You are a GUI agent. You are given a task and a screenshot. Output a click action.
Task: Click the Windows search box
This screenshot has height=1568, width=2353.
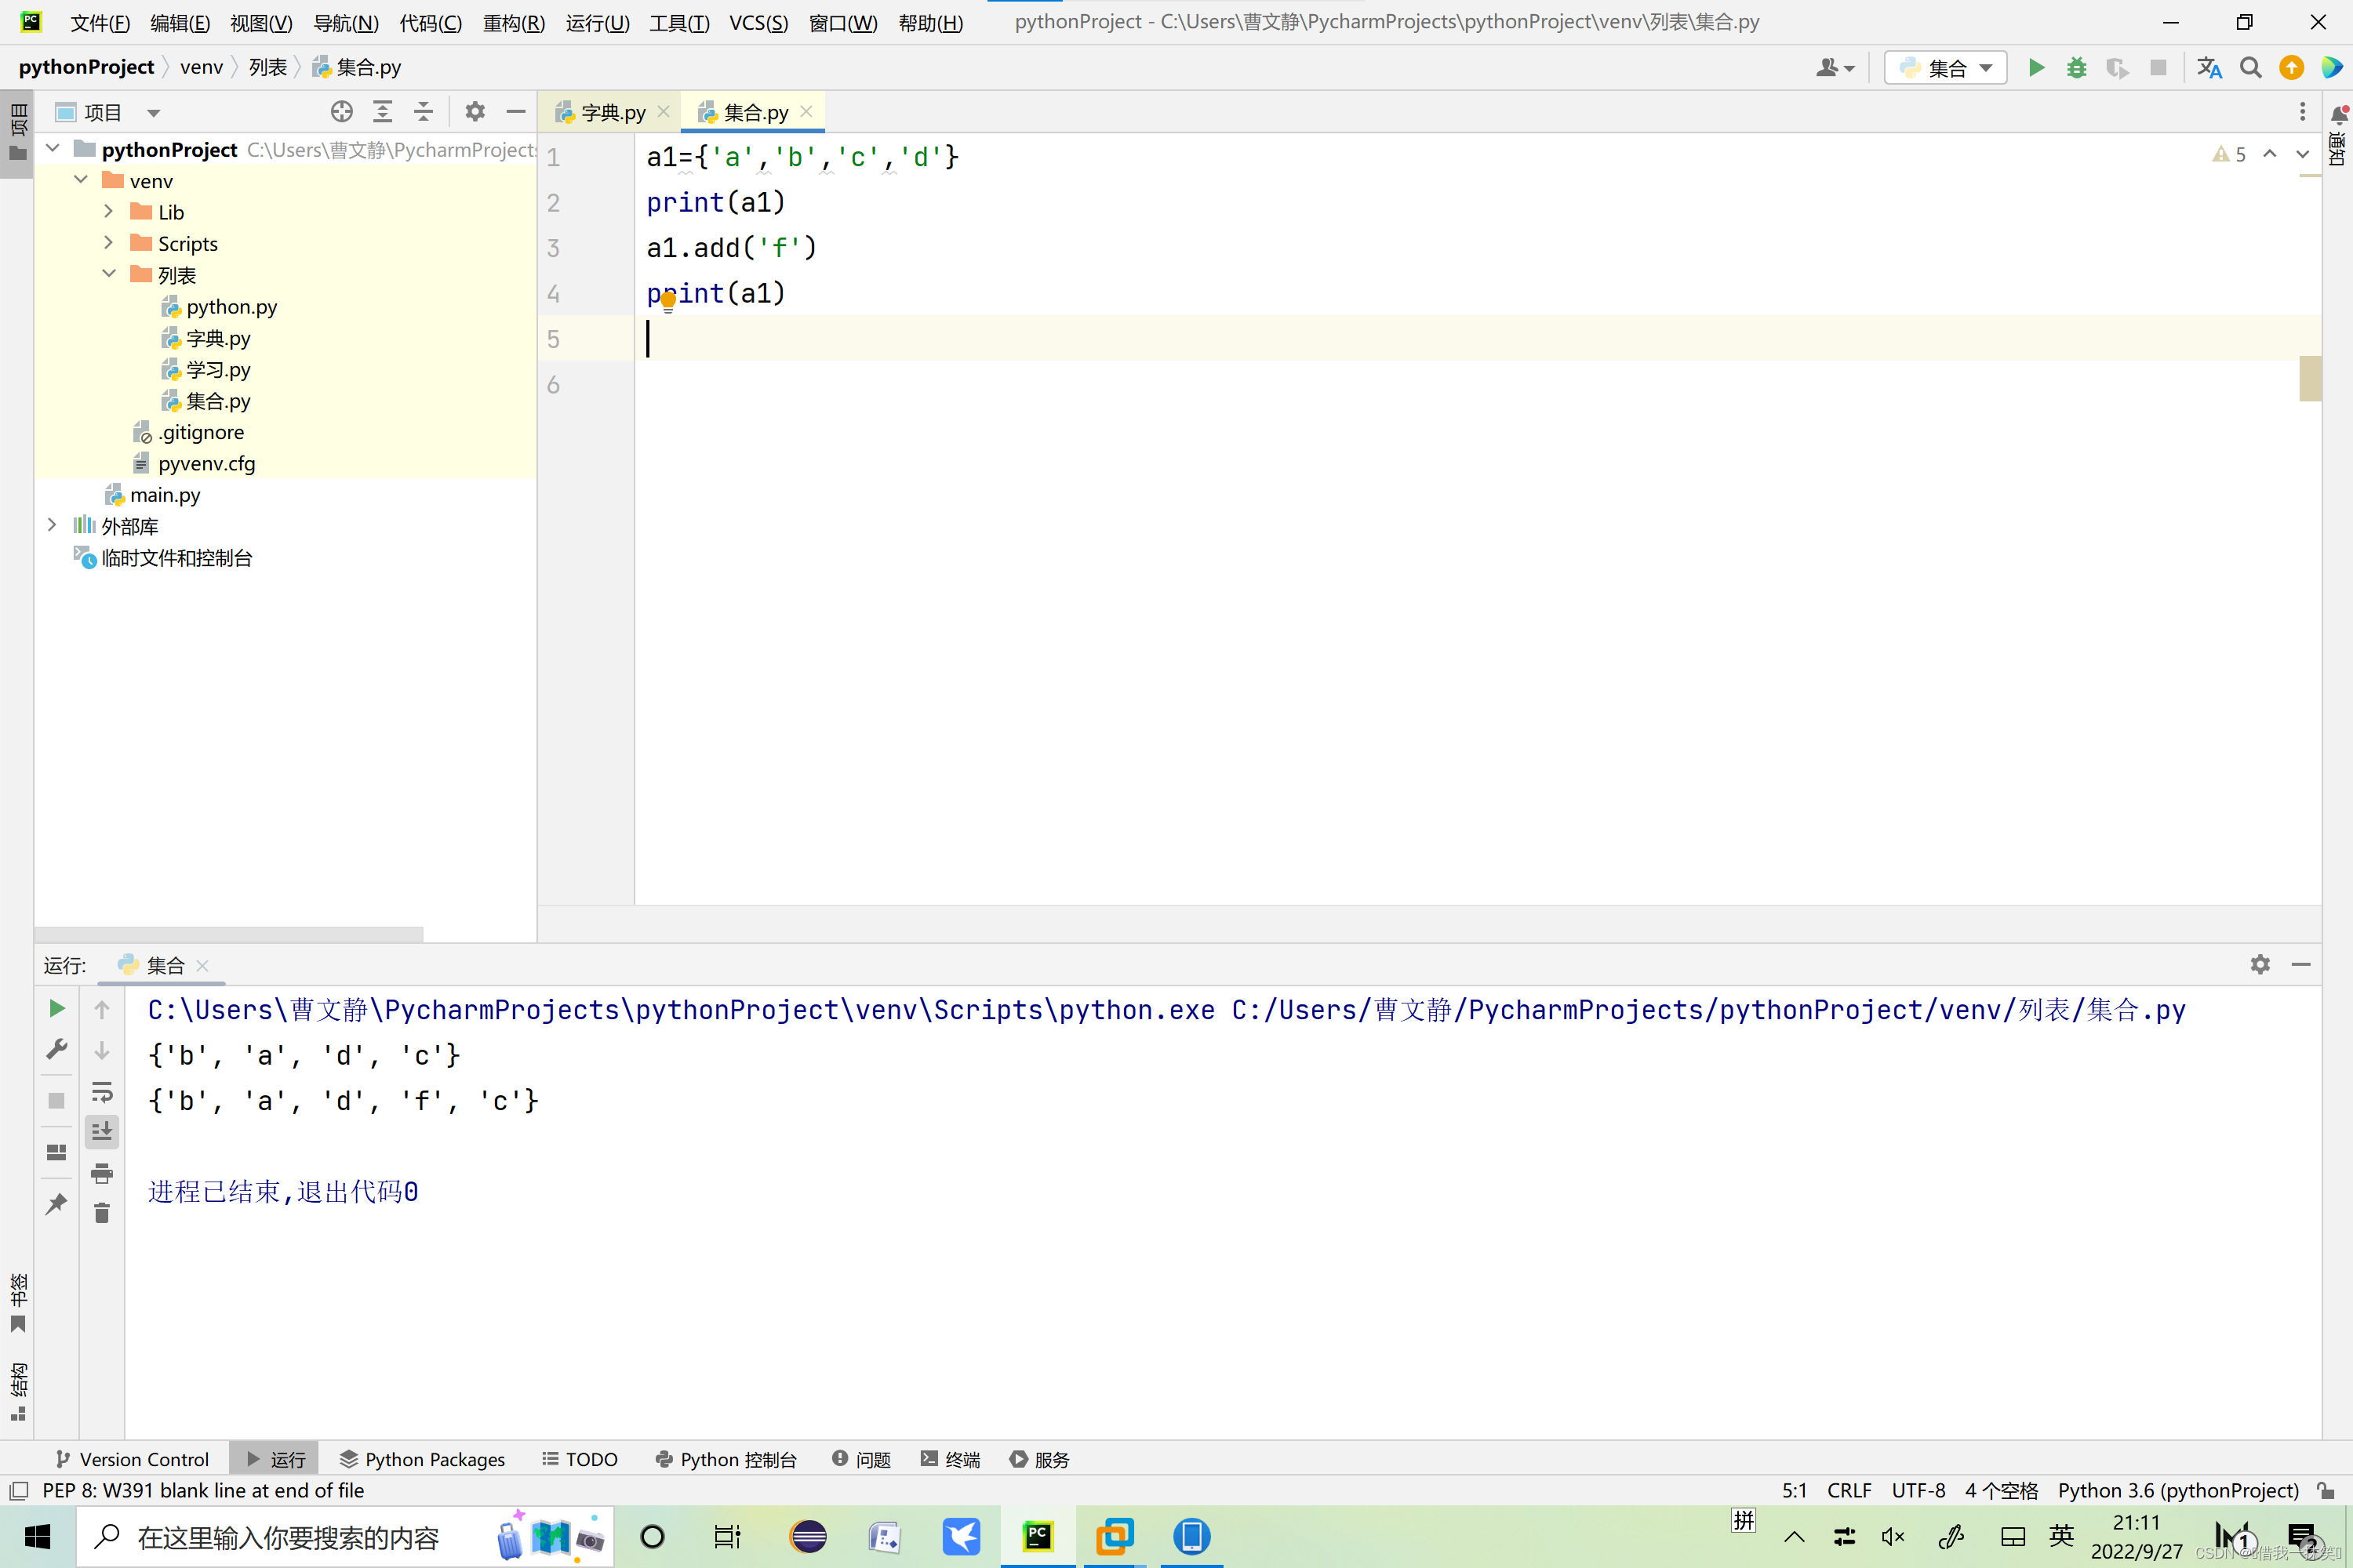point(345,1537)
